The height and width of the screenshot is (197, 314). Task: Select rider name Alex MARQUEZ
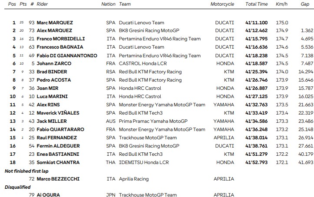pyautogui.click(x=55, y=31)
